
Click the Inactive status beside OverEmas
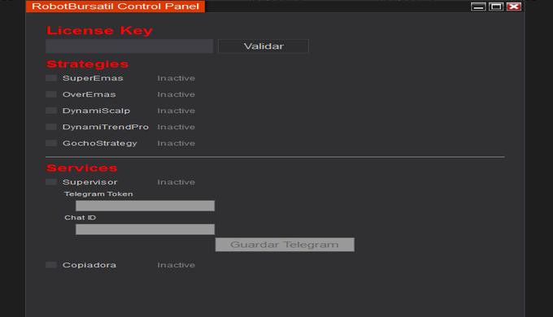[176, 94]
